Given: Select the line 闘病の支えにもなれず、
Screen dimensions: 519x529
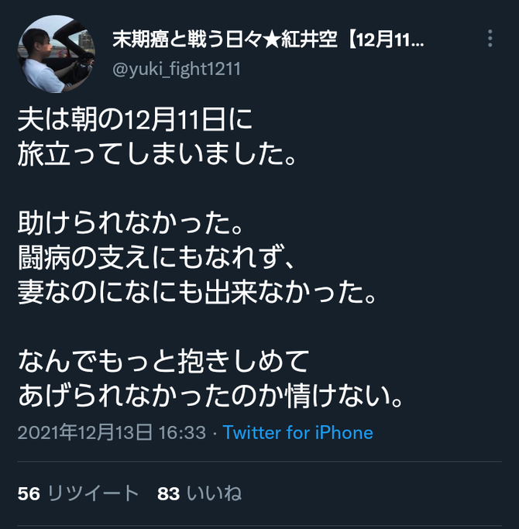Looking at the screenshot, I should tap(156, 257).
